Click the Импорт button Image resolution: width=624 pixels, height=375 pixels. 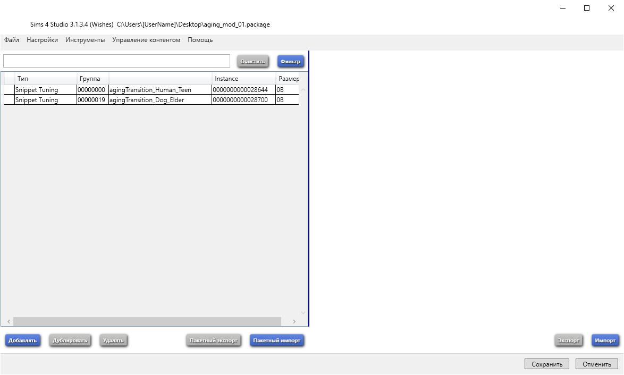(605, 340)
